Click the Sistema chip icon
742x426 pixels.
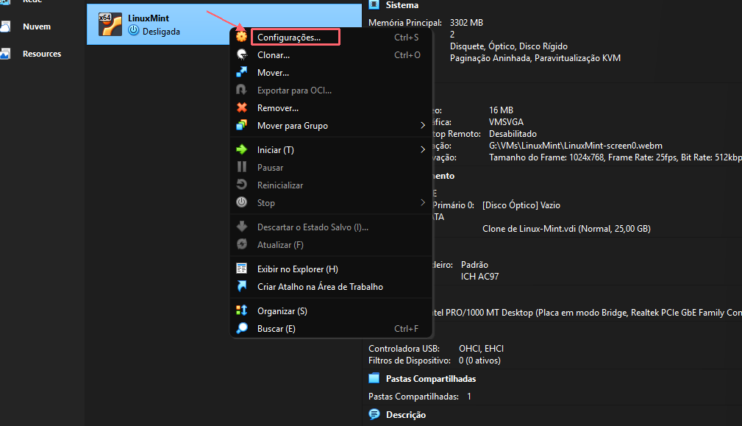374,4
